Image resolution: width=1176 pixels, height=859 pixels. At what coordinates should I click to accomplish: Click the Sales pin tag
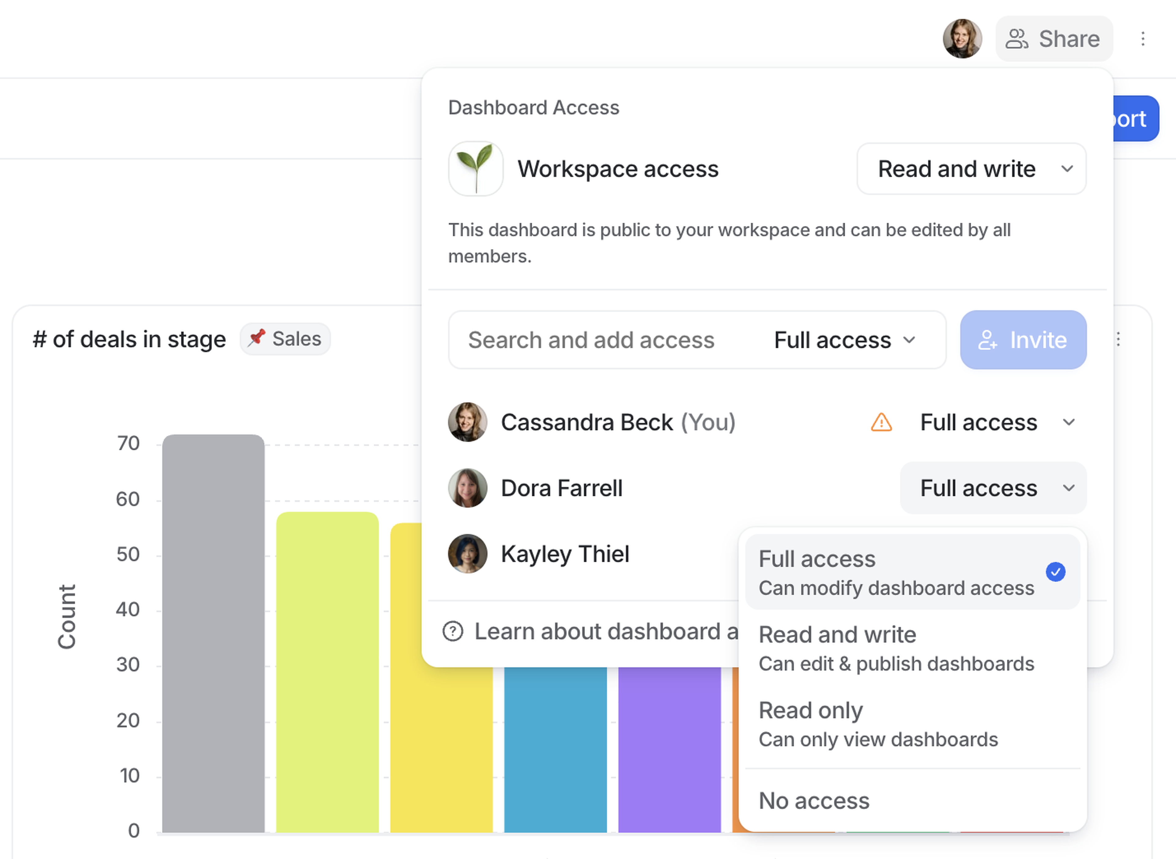coord(285,339)
